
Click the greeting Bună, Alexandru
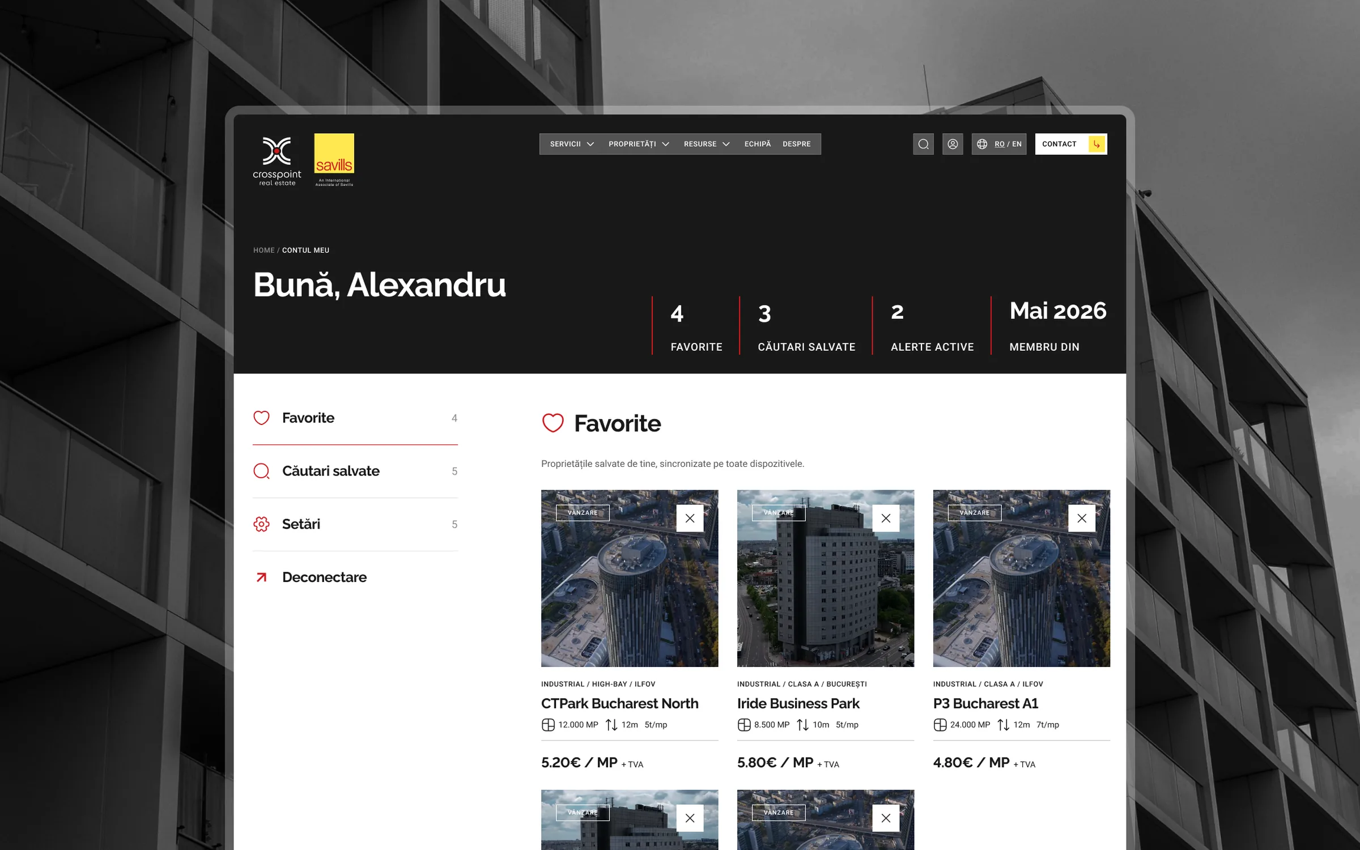click(379, 285)
